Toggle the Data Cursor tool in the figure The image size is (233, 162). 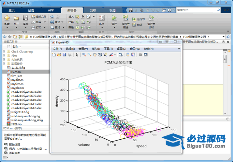click(106, 55)
